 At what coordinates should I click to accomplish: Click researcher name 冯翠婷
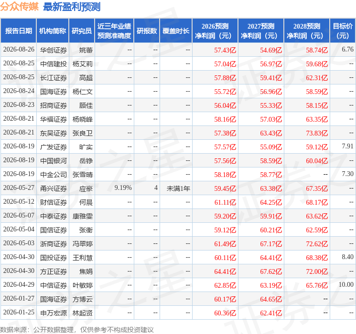pos(82,244)
